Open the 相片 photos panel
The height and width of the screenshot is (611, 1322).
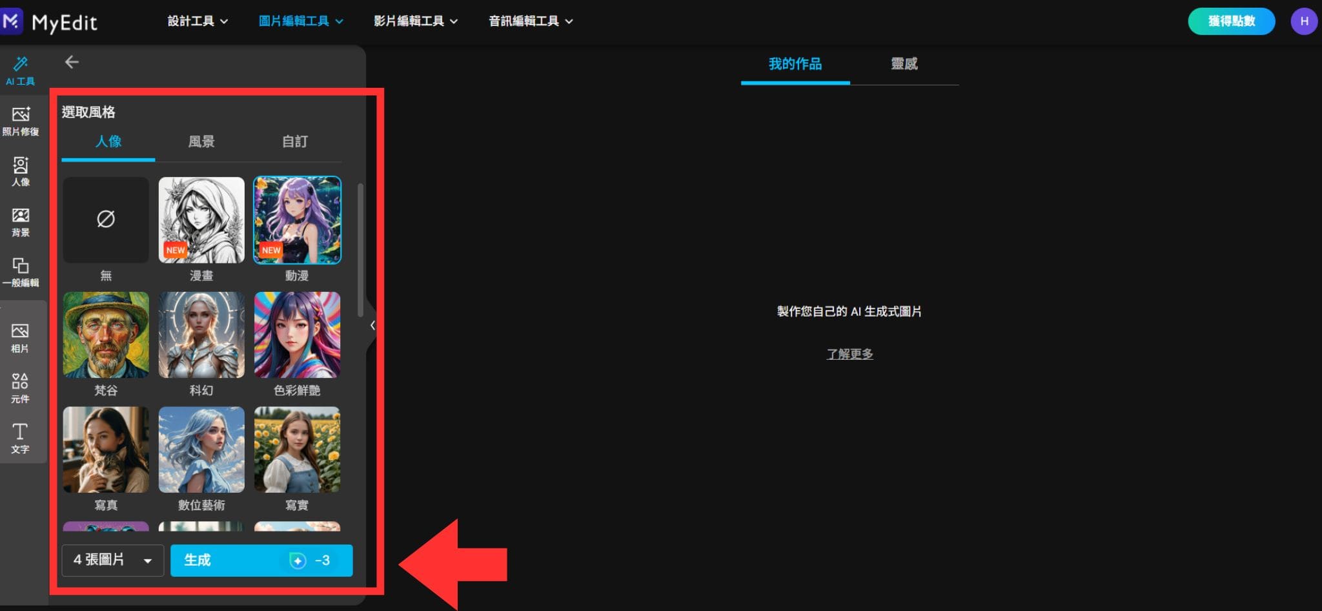point(20,338)
